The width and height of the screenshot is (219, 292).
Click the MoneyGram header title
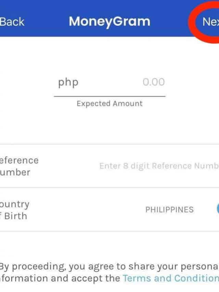[x=109, y=22]
